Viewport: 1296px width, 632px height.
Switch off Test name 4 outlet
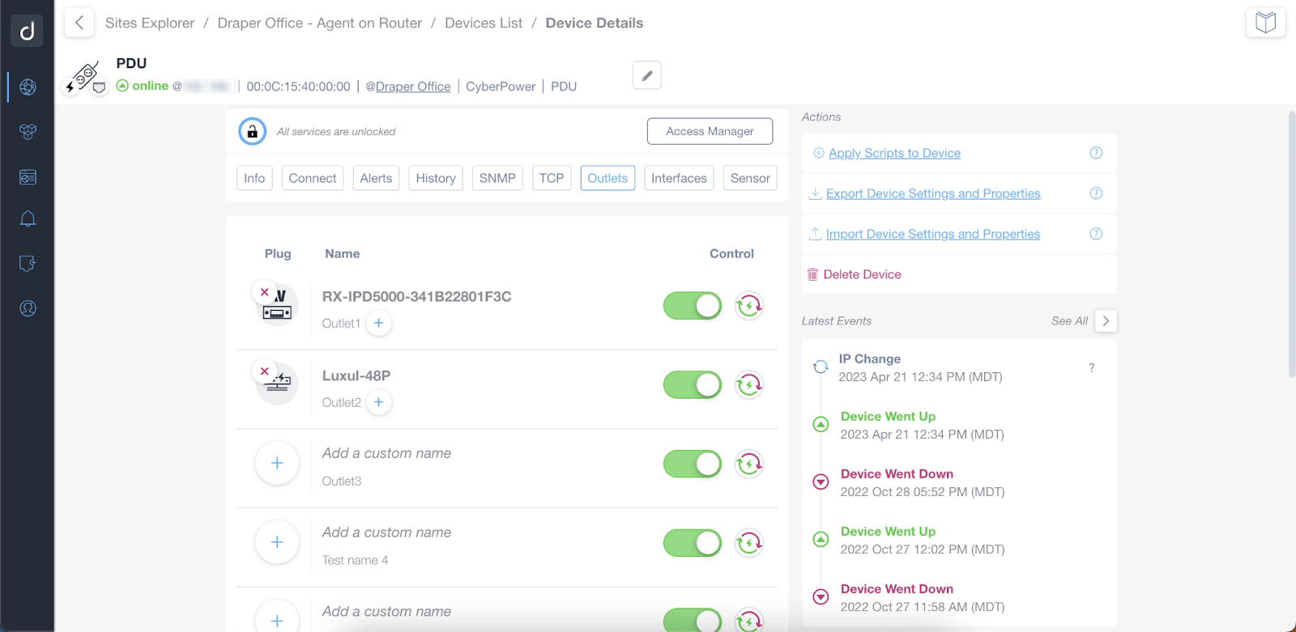(x=693, y=543)
